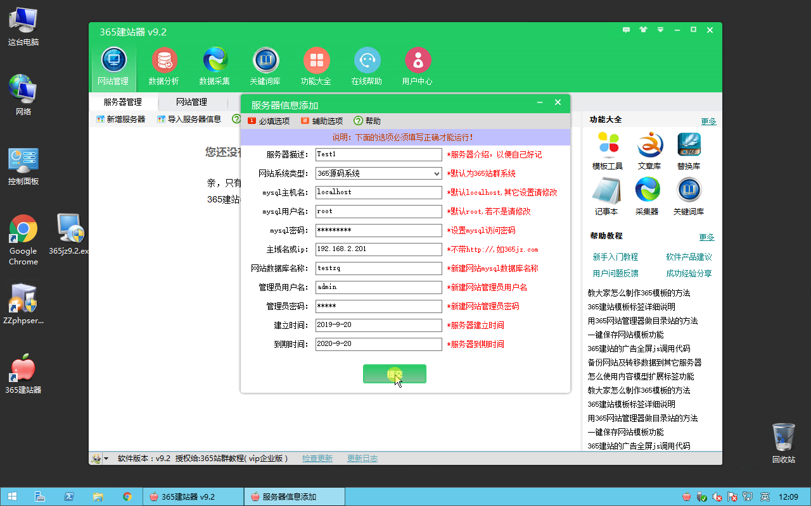This screenshot has height=506, width=811.
Task: Click the 建立时间 date field
Action: (378, 325)
